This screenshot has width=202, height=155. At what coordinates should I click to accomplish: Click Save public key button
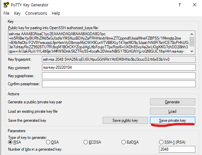pos(125,120)
